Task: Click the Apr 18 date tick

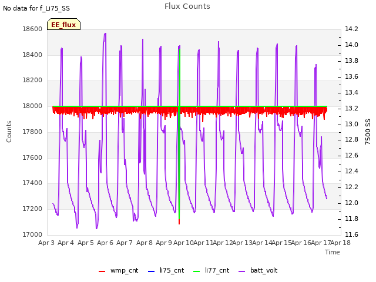Action: [x=341, y=243]
